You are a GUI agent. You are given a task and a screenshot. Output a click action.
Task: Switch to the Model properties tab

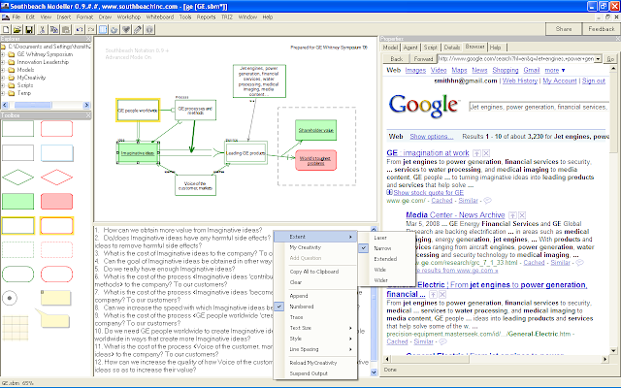tap(390, 48)
